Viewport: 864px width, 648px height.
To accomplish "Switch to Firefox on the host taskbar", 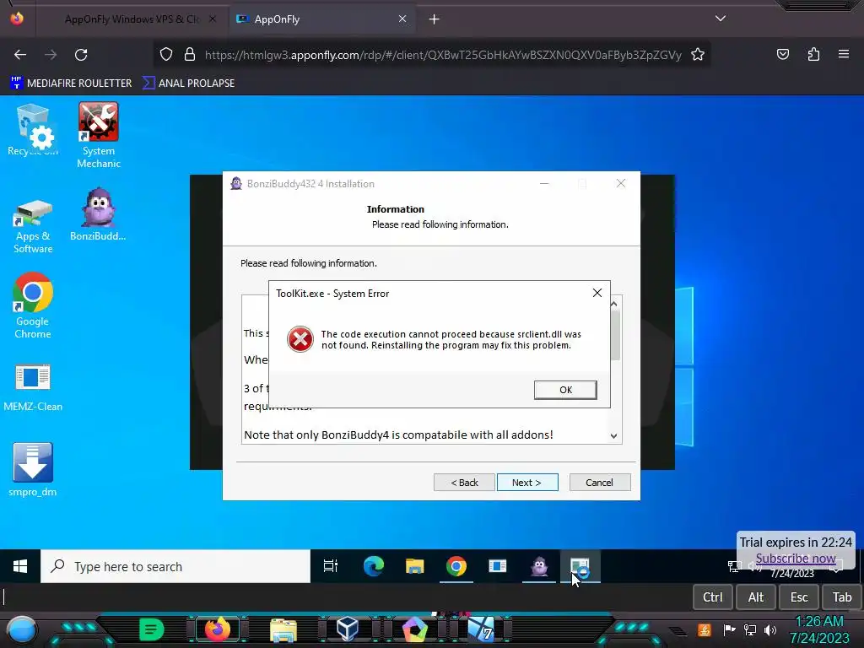I will pyautogui.click(x=217, y=629).
